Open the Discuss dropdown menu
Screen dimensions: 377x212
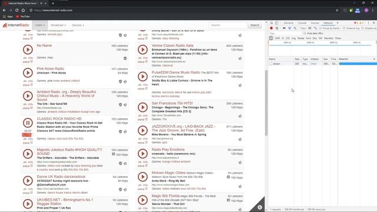point(78,25)
